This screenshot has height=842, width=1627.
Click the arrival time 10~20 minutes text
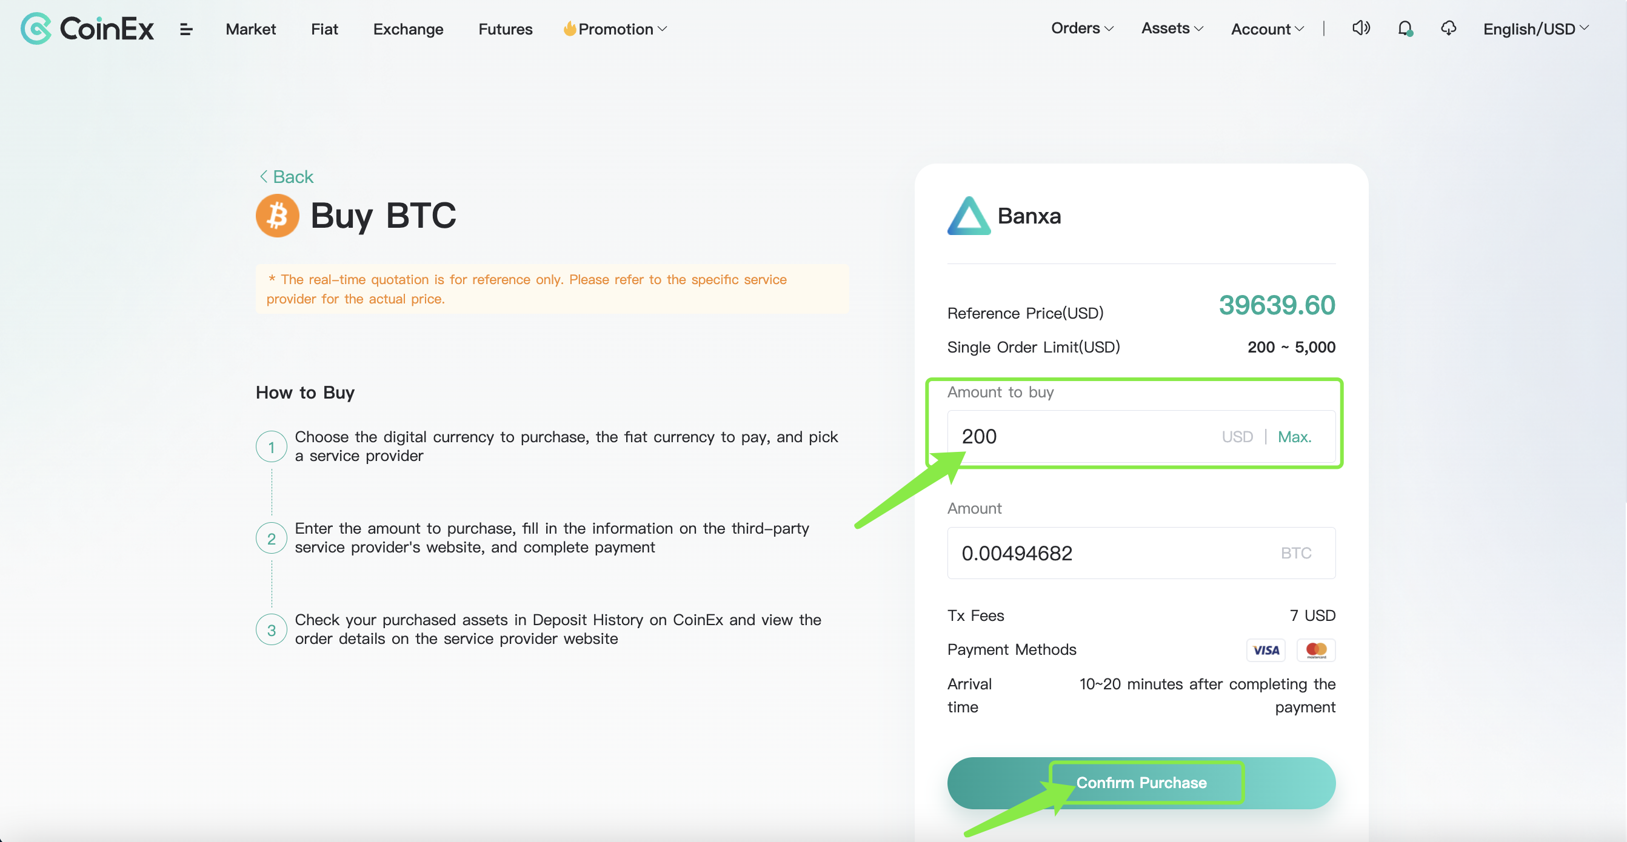tap(1207, 695)
